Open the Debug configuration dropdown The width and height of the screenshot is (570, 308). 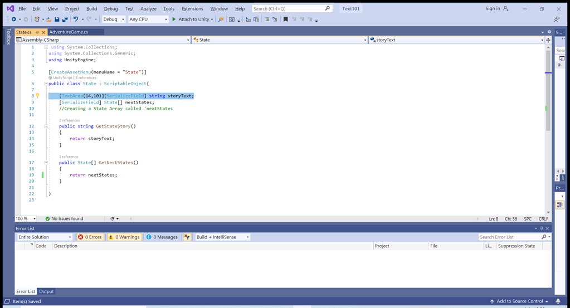[x=114, y=19]
